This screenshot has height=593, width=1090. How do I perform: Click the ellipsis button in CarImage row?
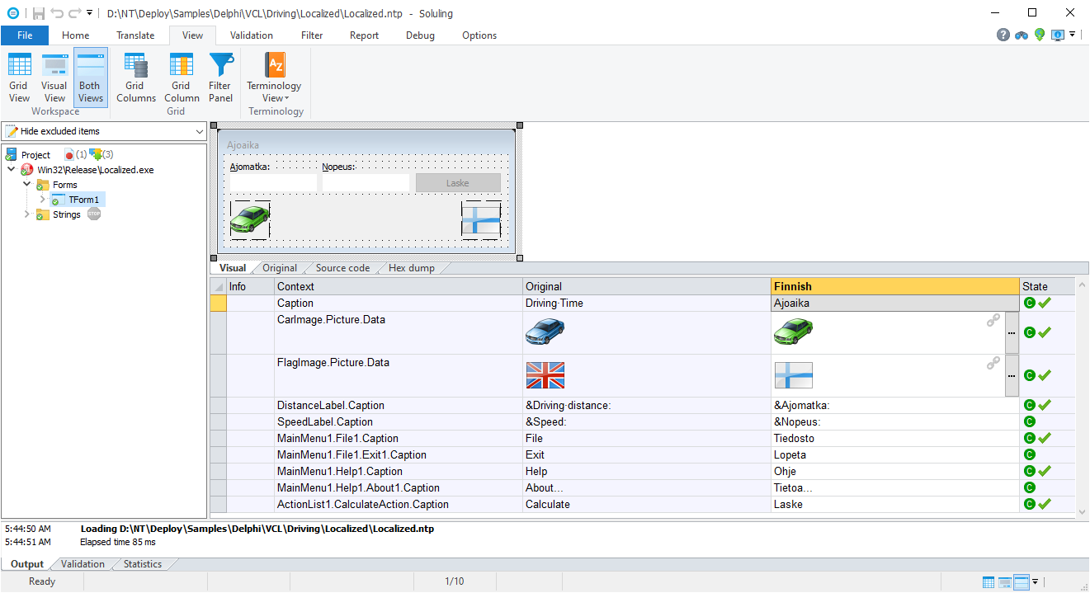tap(1012, 332)
